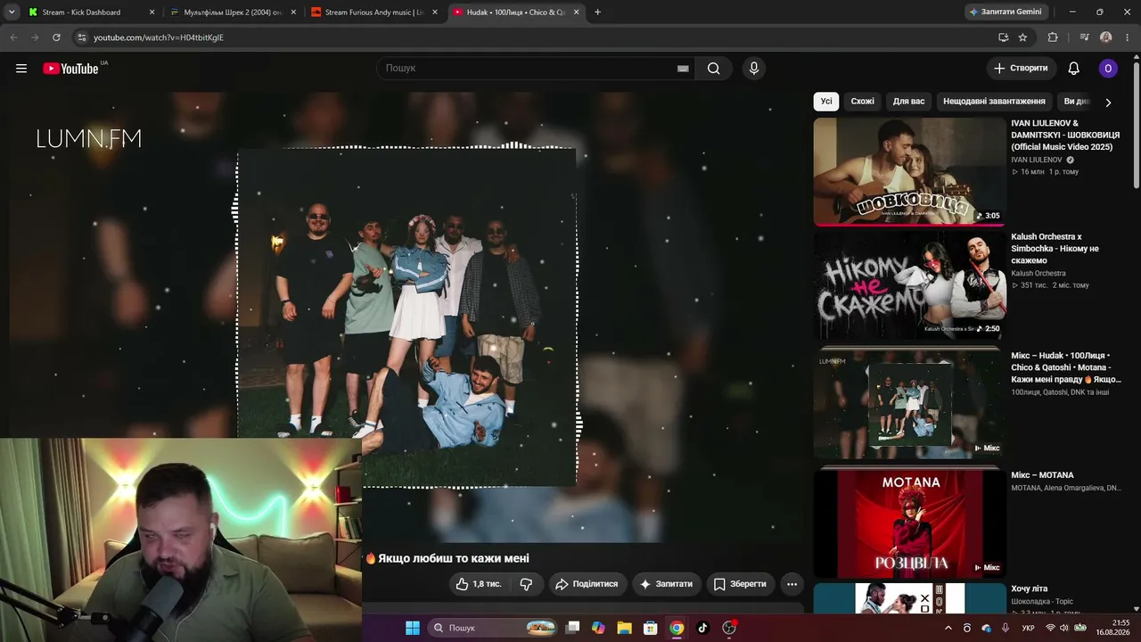Open the YouTube guide hamburger menu

click(x=21, y=69)
